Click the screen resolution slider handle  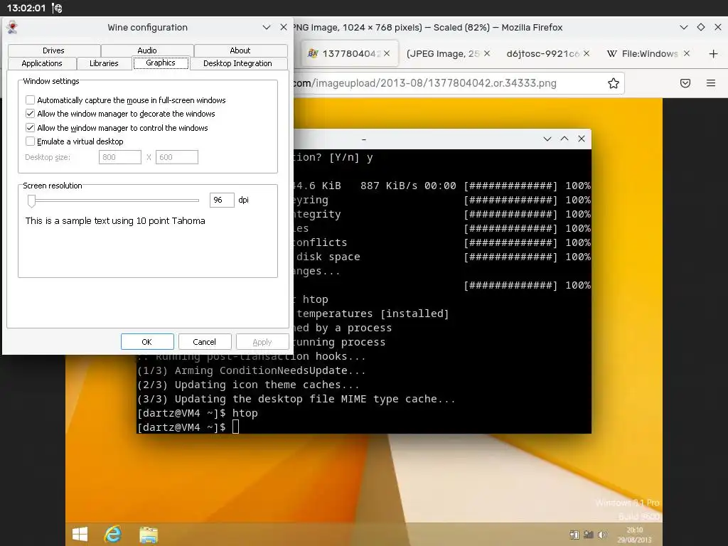pyautogui.click(x=31, y=200)
